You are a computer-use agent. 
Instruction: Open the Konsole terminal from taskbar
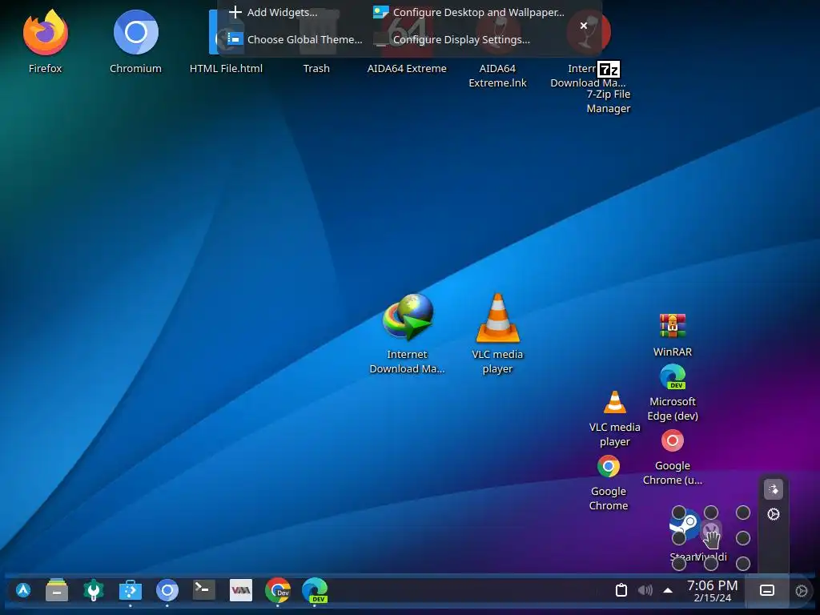tap(204, 590)
